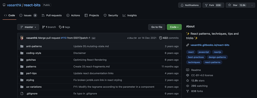Click folder icon for ux-variations
The image size is (257, 98).
pyautogui.click(x=22, y=87)
